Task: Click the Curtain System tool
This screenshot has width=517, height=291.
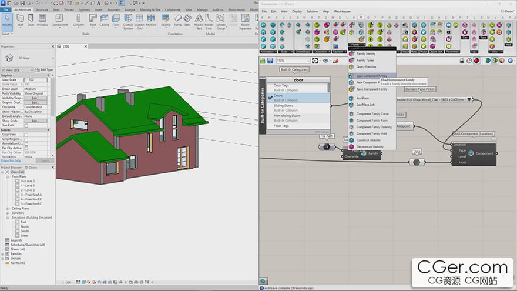Action: coord(128,22)
